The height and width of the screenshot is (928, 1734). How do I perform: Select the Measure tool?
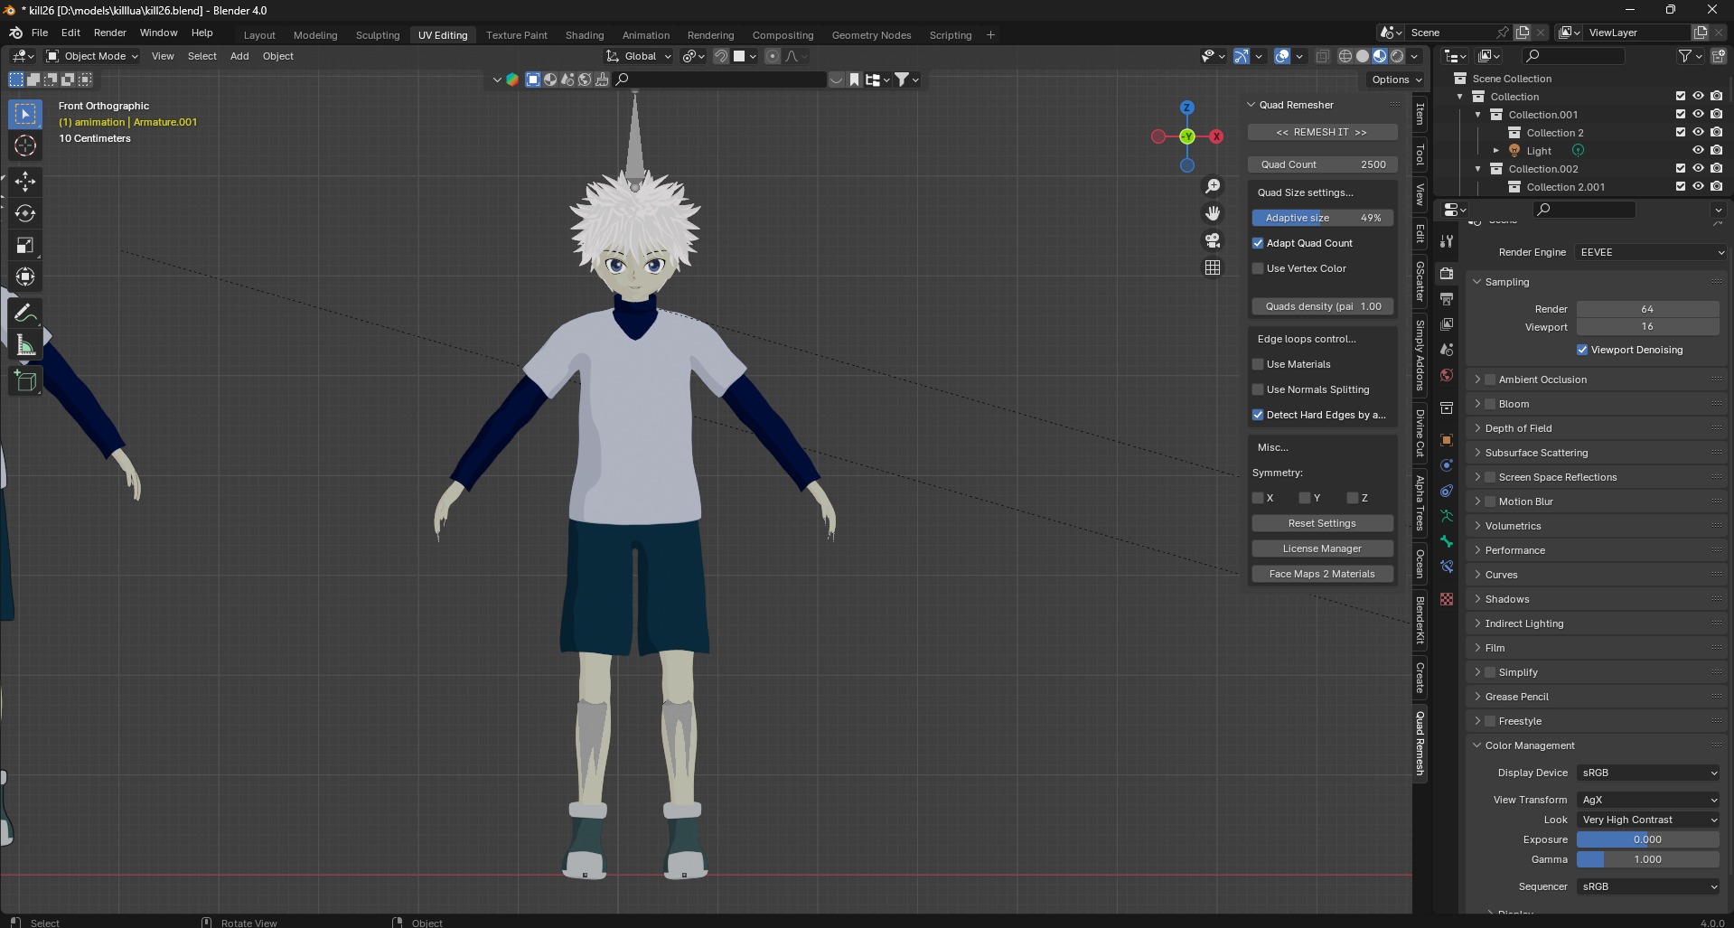(25, 345)
